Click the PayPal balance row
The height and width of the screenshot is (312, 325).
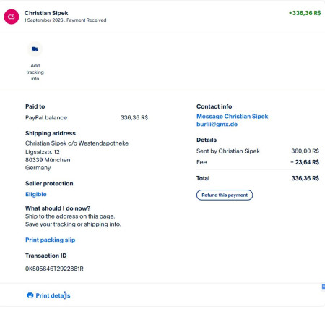point(87,117)
